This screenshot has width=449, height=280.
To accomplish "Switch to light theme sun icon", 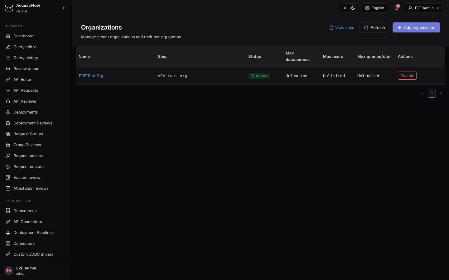I will click(345, 8).
